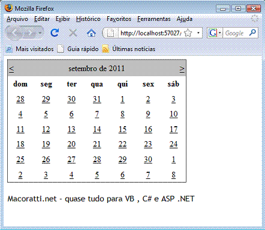Select day 14 in the calendar

point(97,129)
